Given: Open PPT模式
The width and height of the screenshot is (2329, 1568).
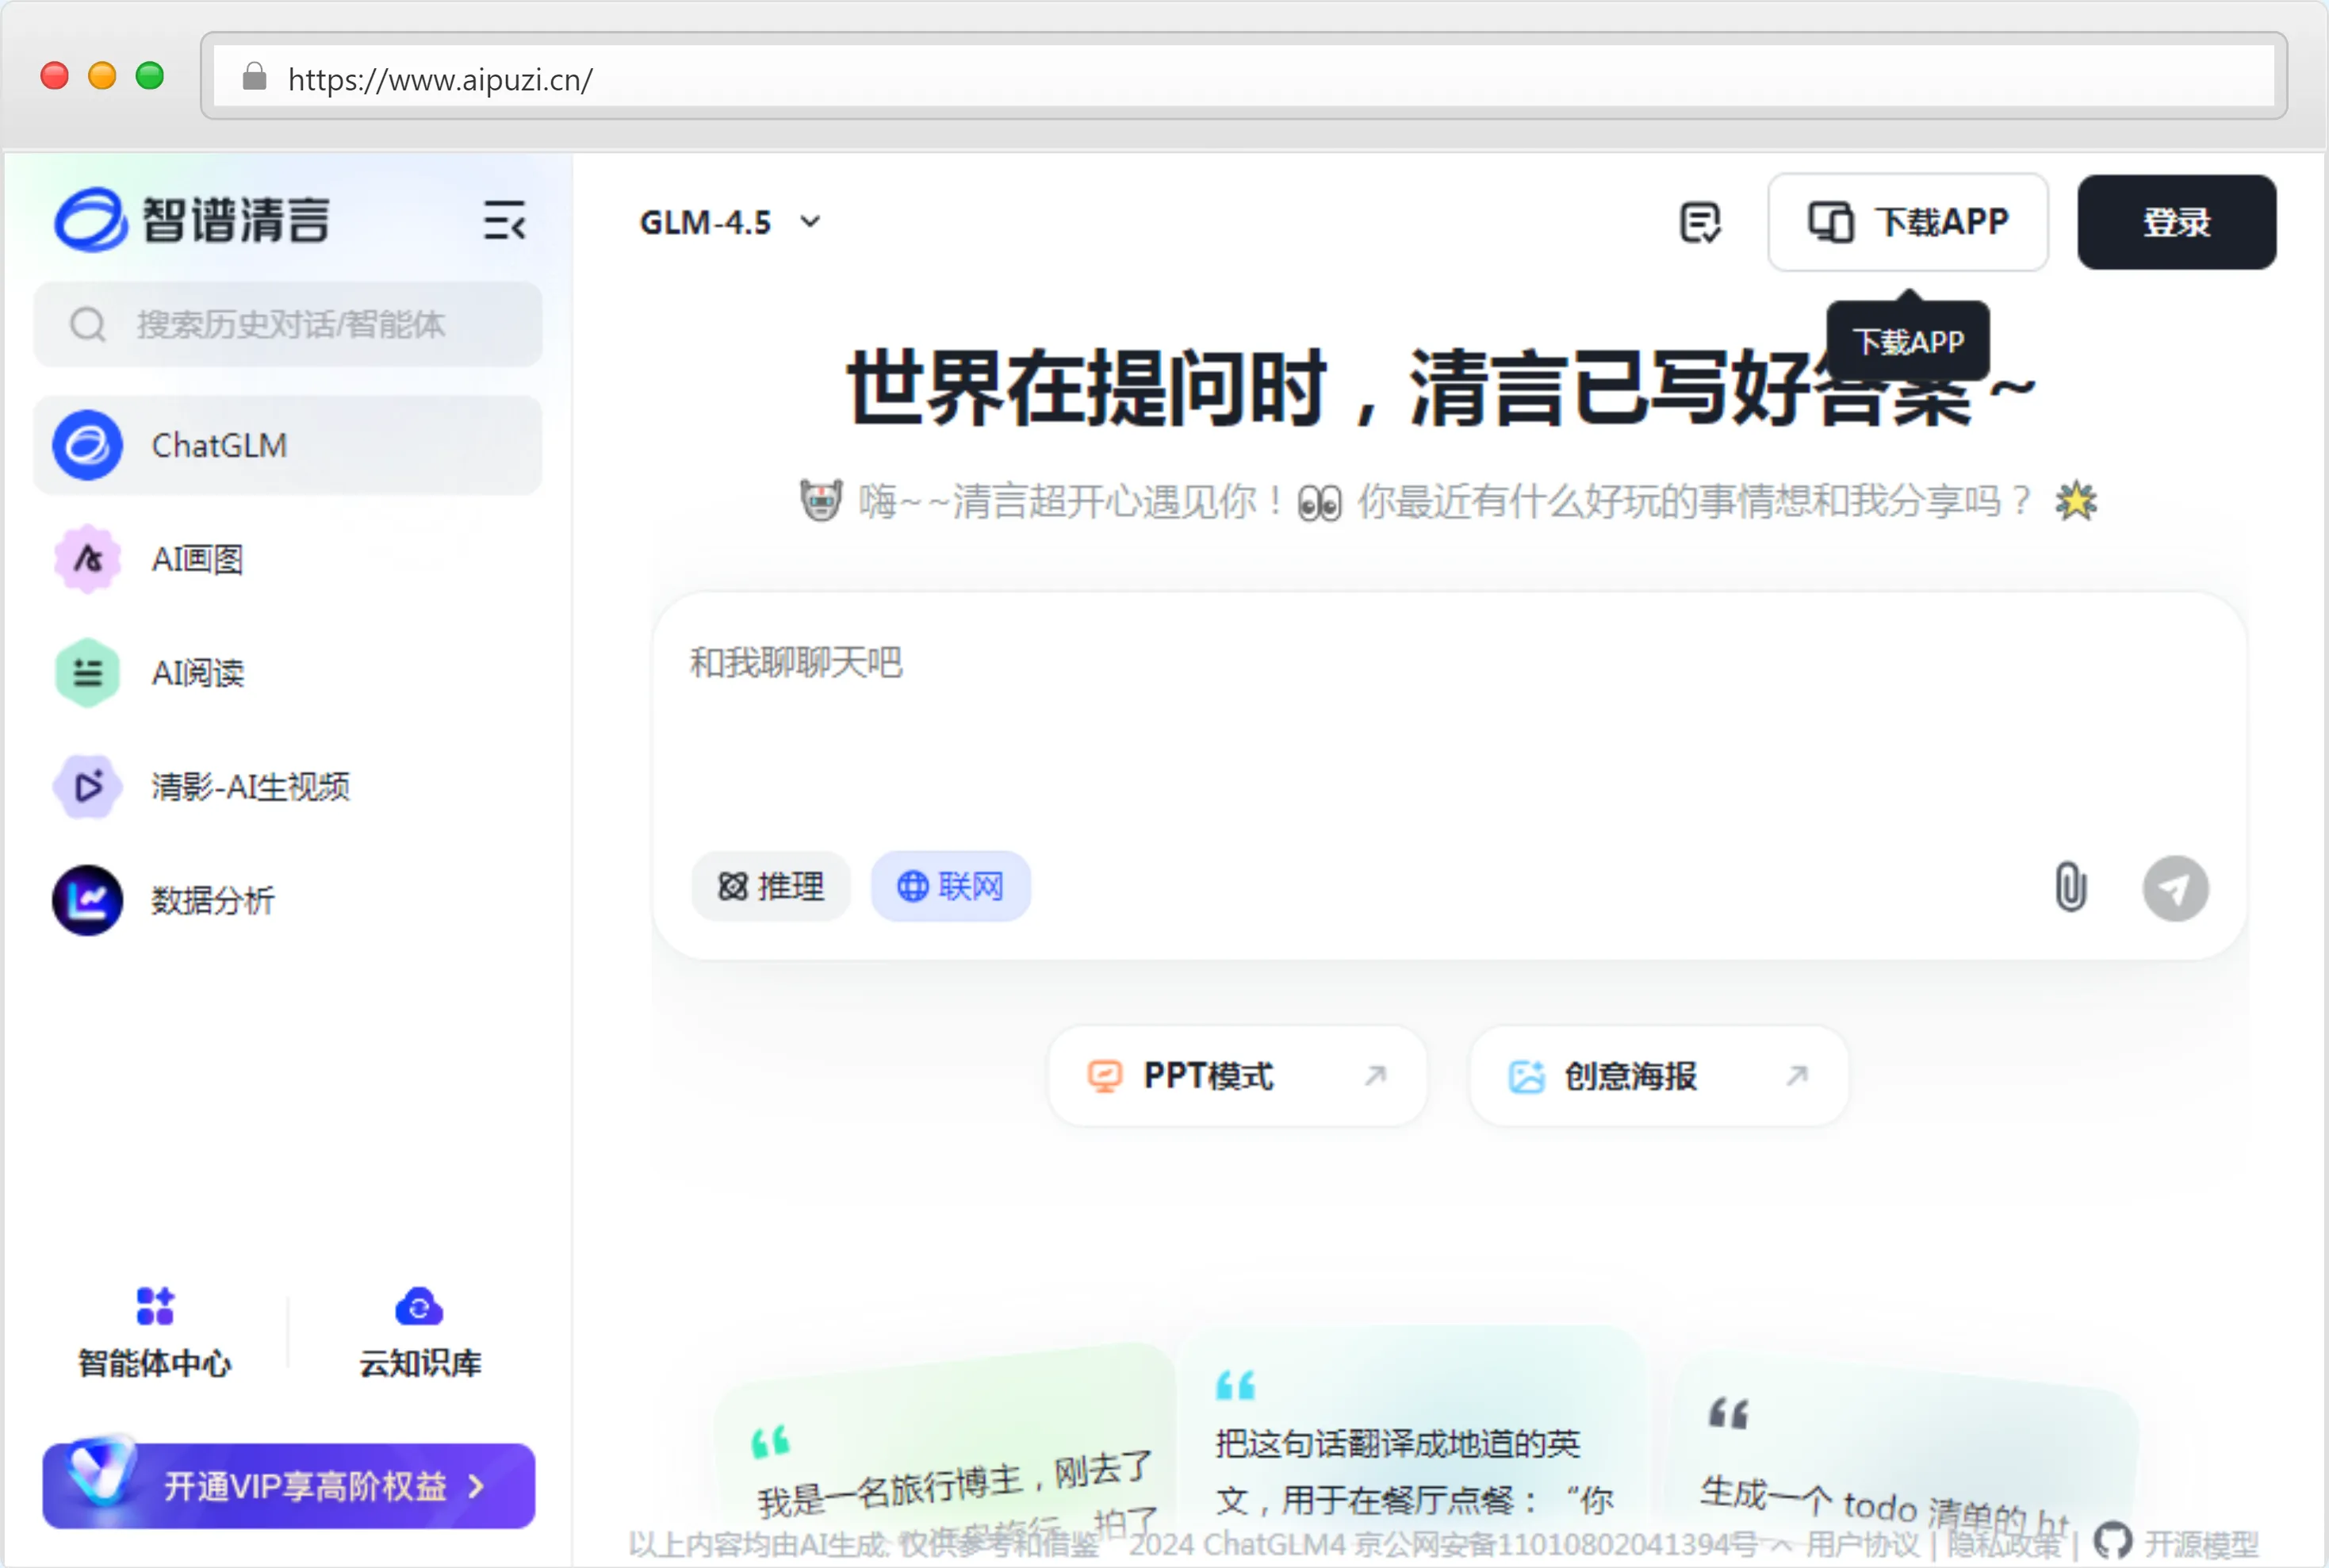Looking at the screenshot, I should pyautogui.click(x=1238, y=1076).
